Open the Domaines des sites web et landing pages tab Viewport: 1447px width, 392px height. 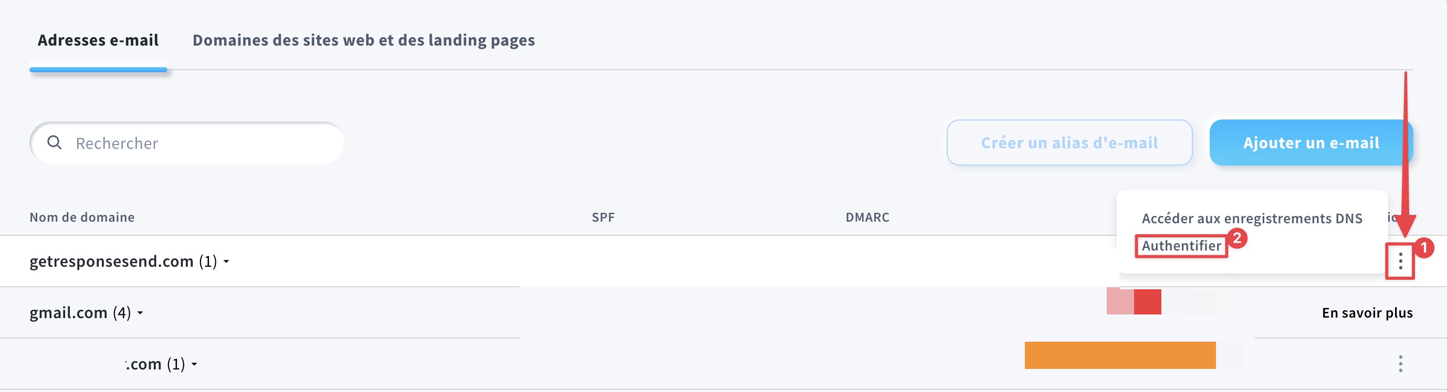coord(363,40)
